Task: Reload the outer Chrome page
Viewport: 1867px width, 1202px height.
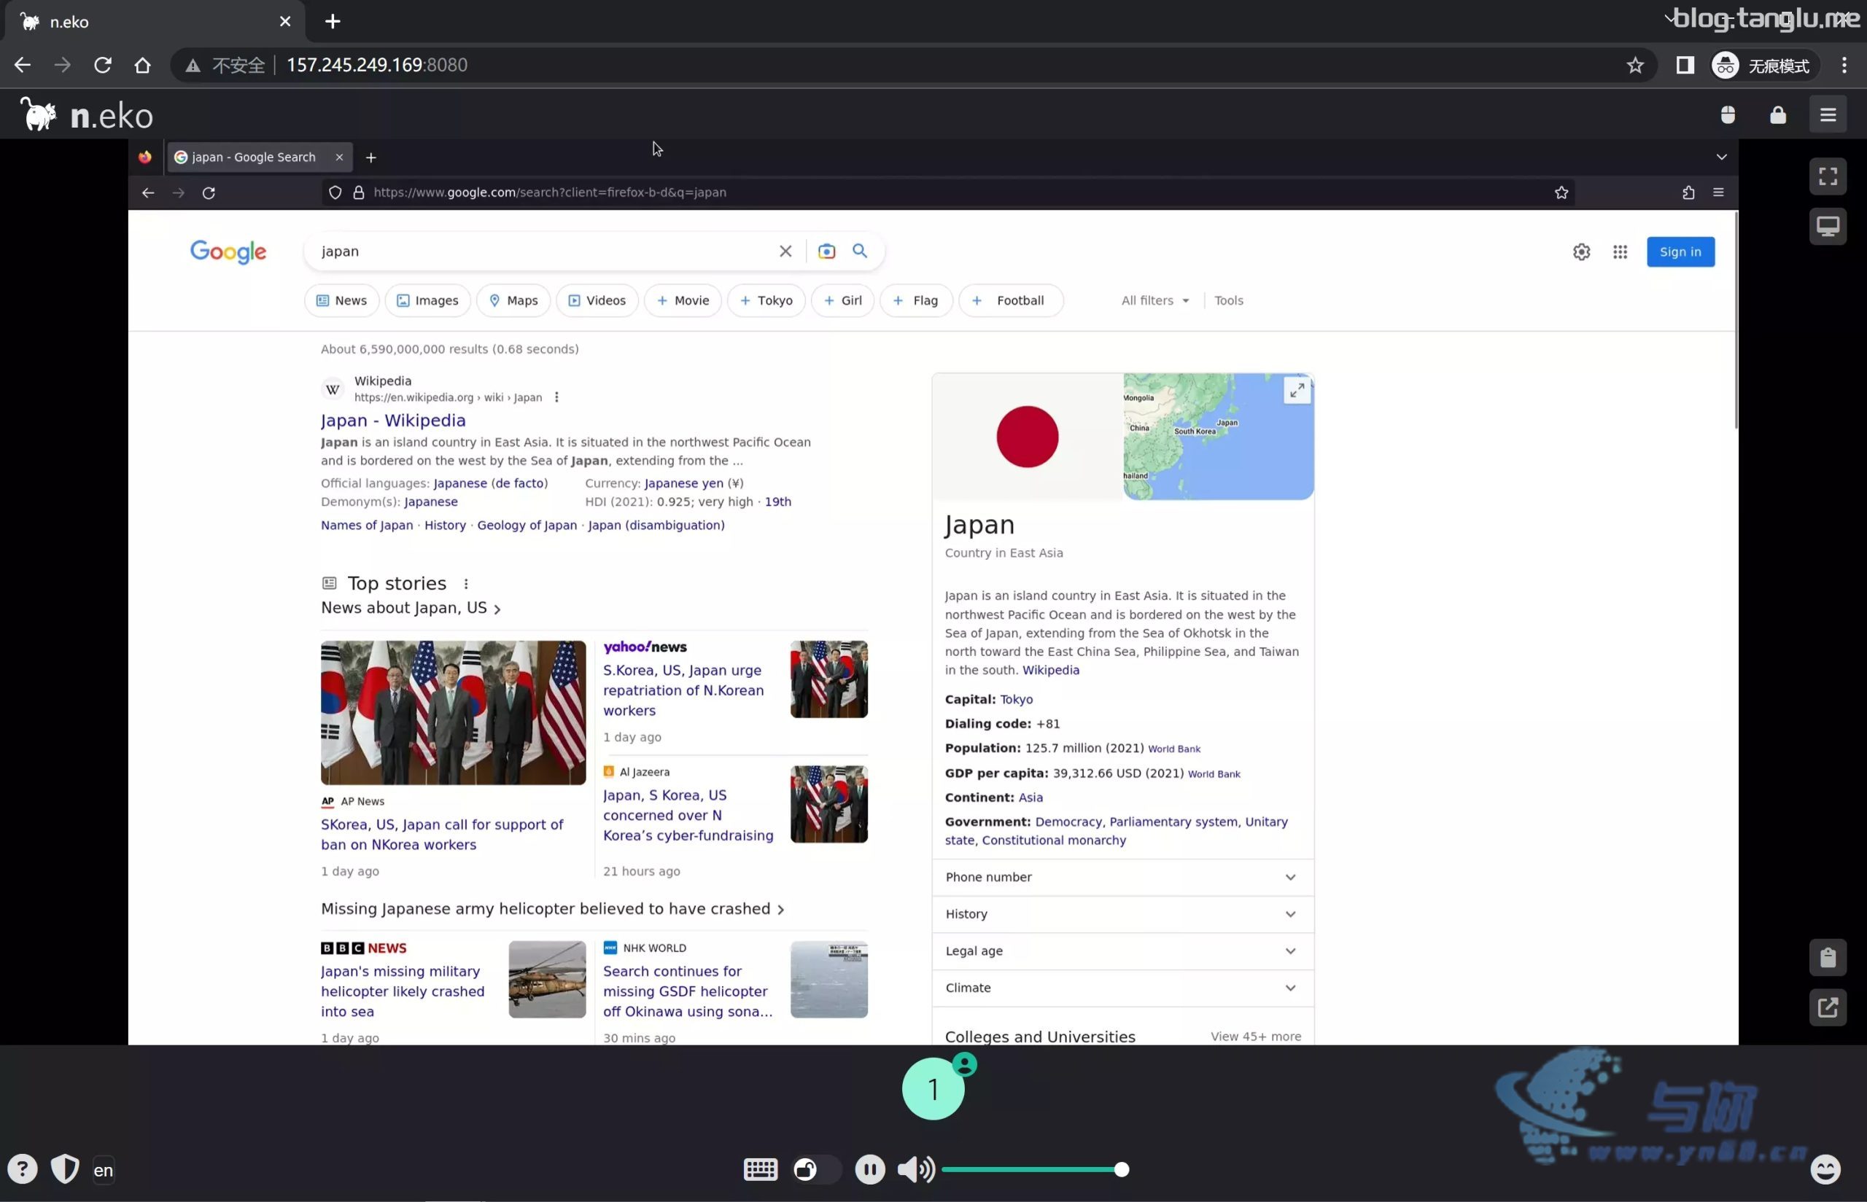Action: pos(102,65)
